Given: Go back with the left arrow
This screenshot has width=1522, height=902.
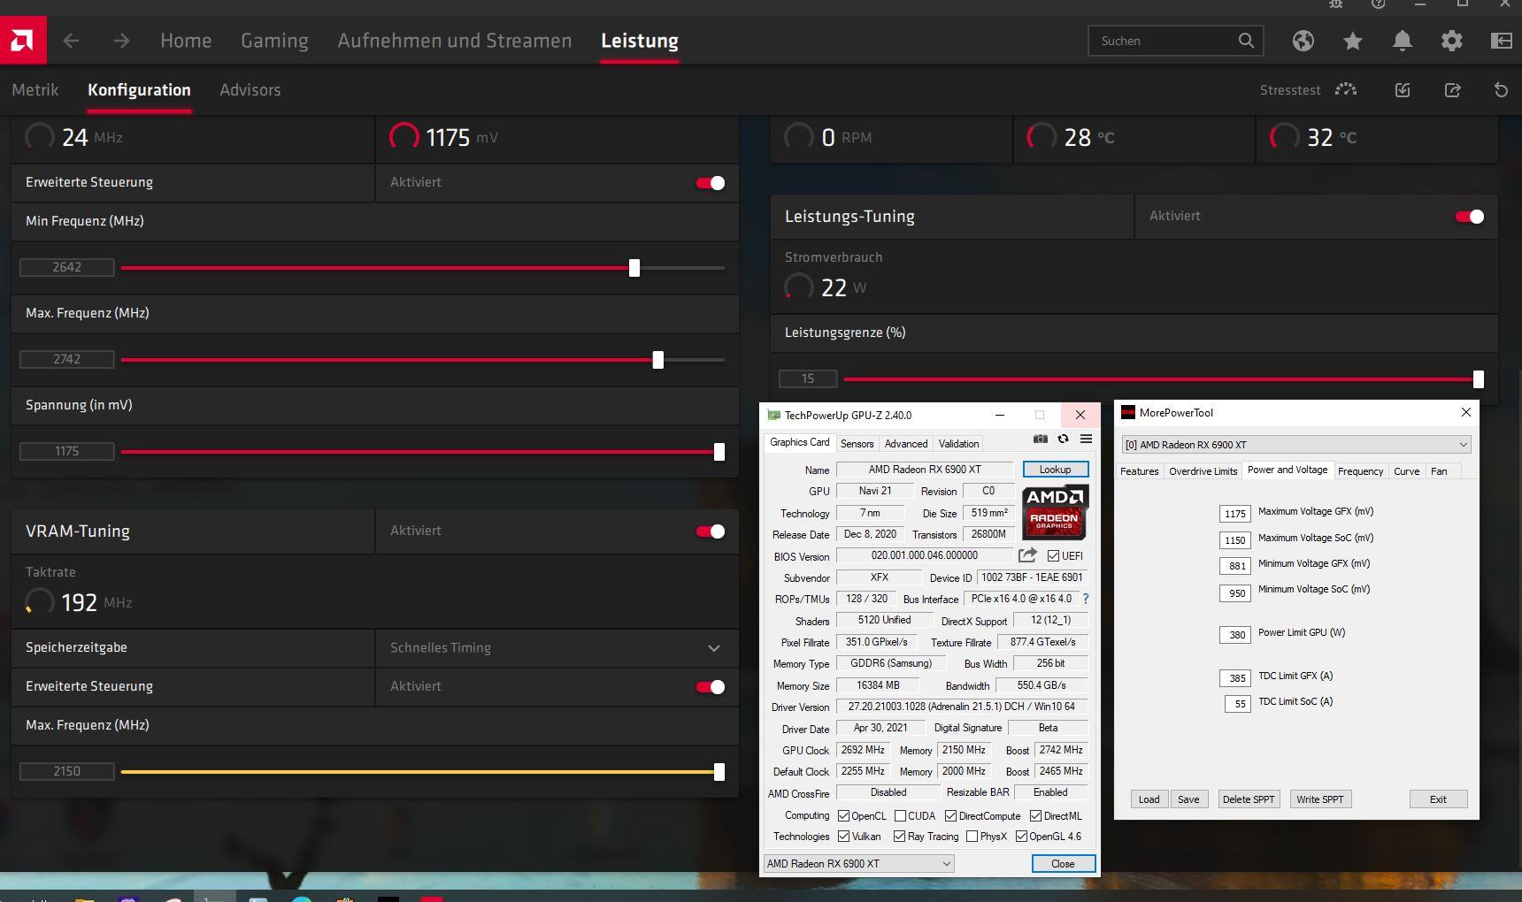Looking at the screenshot, I should [71, 41].
